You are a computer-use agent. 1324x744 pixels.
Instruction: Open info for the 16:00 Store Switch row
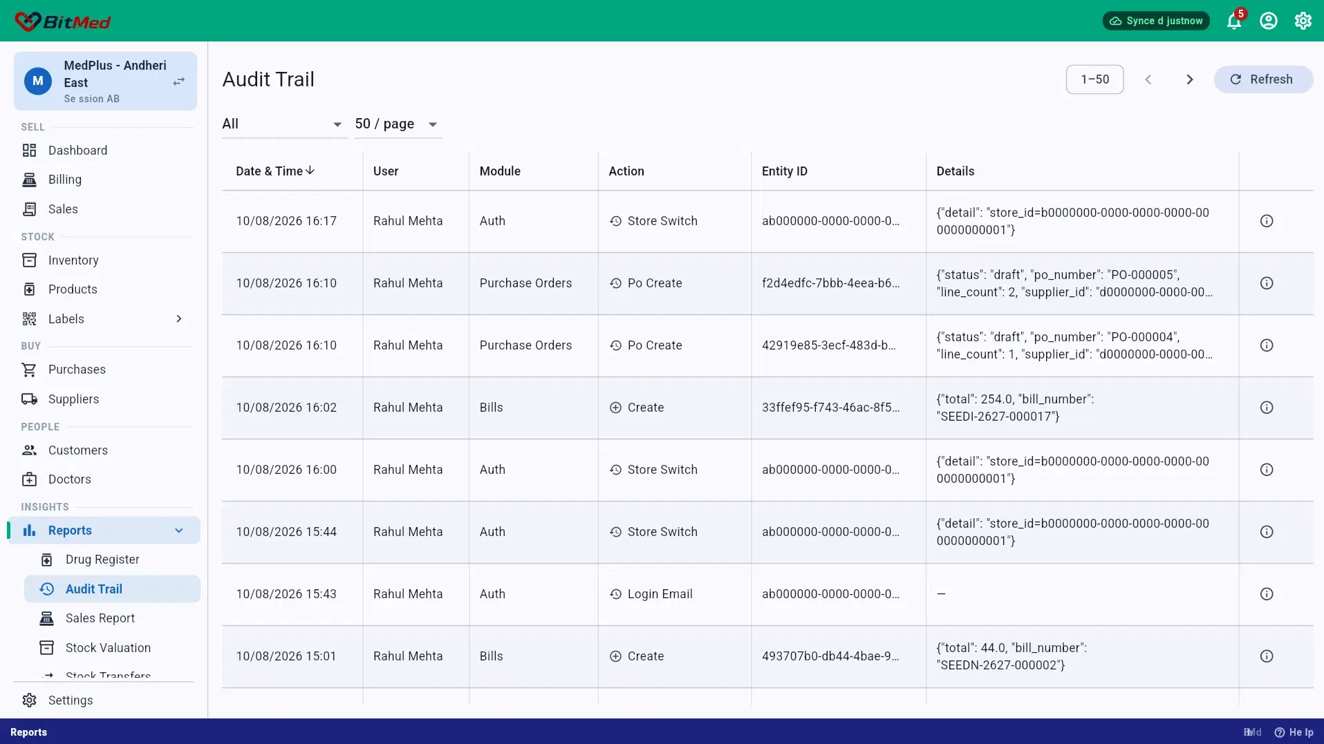1267,470
